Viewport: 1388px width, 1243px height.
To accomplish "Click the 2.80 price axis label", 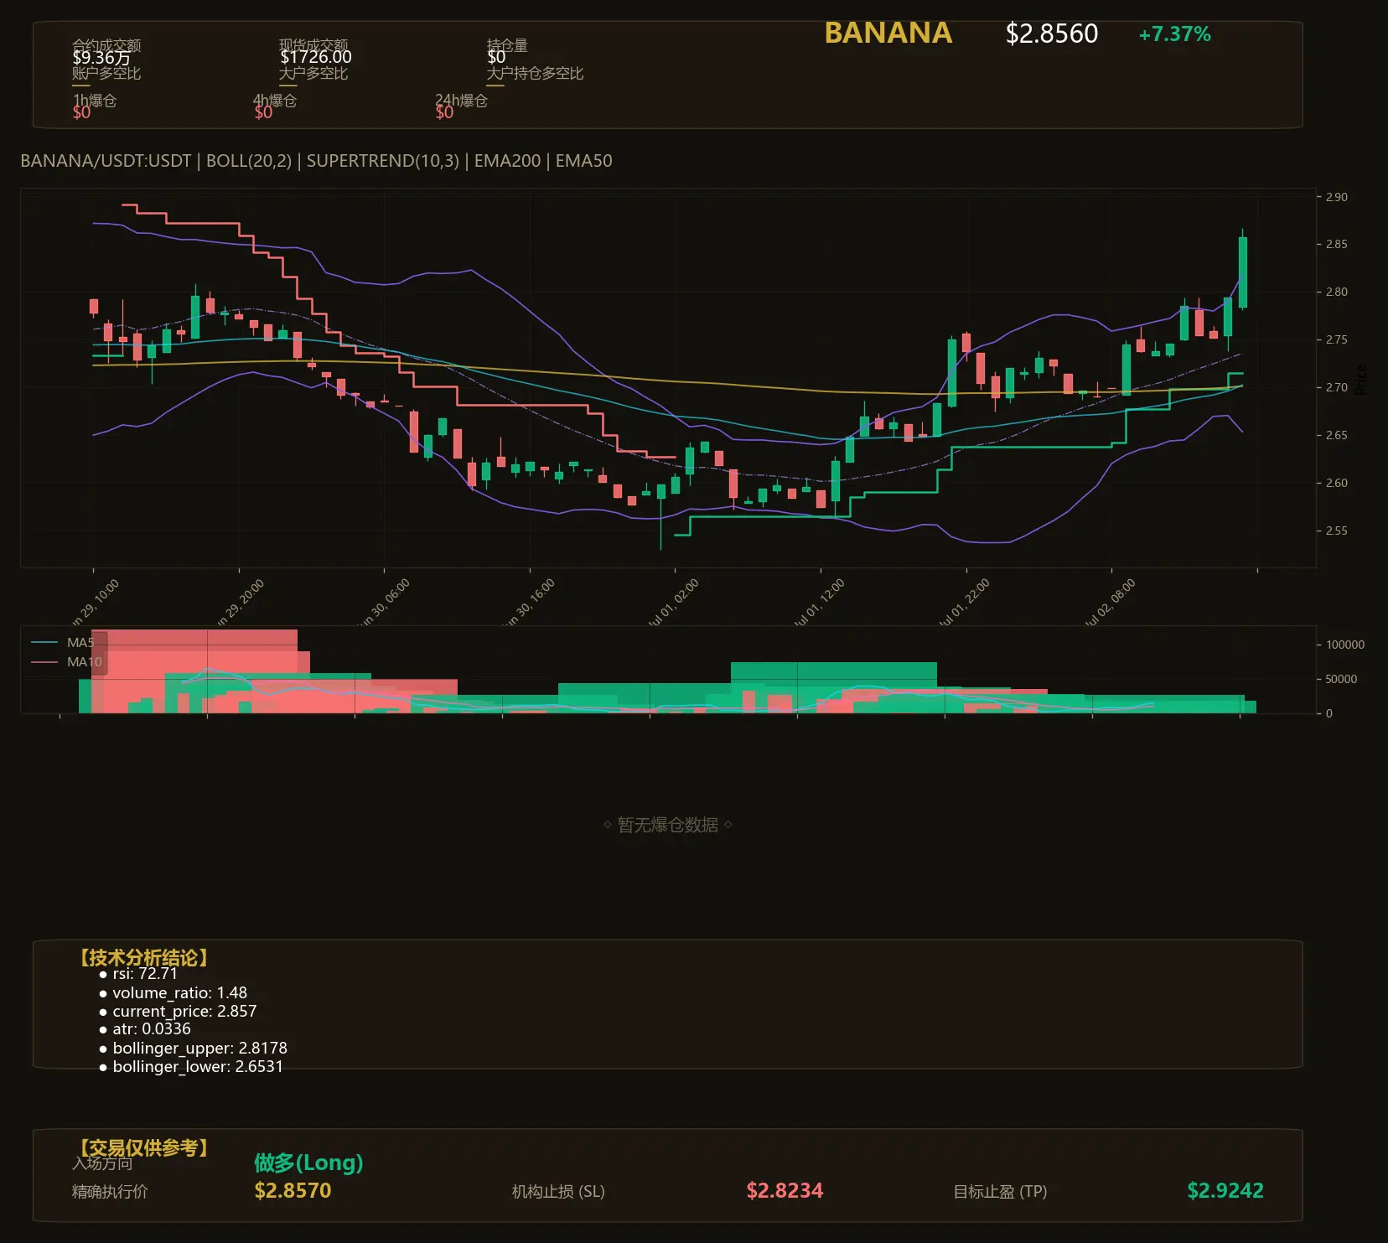I will coord(1336,292).
